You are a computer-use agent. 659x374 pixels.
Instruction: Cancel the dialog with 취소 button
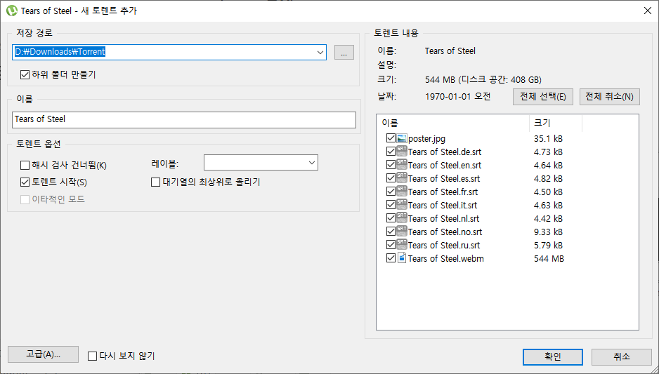[622, 356]
